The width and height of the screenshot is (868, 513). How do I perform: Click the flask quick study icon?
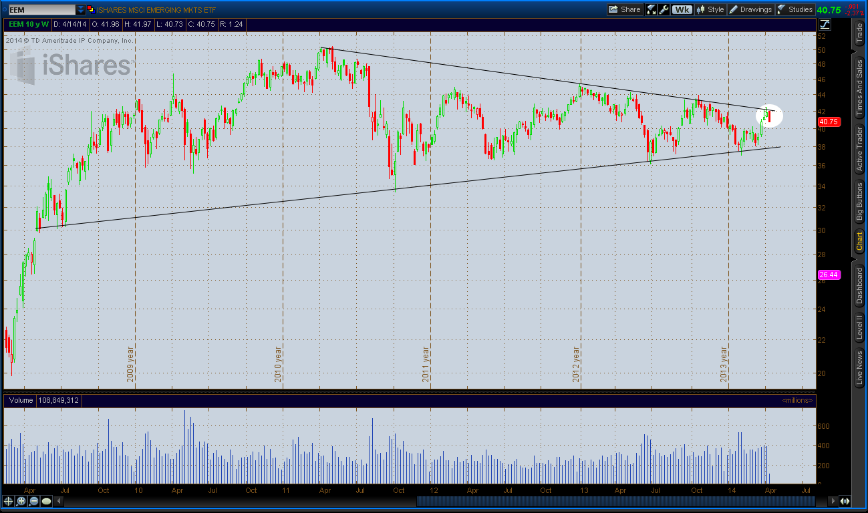(x=651, y=9)
